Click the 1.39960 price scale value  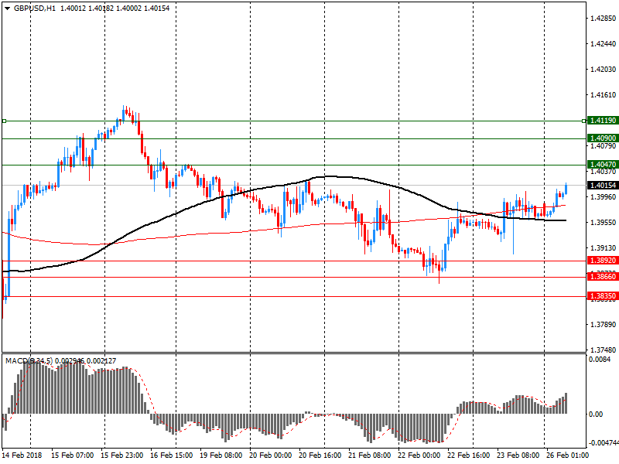(x=603, y=197)
